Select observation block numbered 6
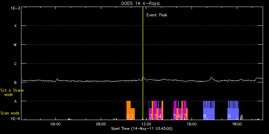This screenshot has width=269, height=134. [x=180, y=114]
